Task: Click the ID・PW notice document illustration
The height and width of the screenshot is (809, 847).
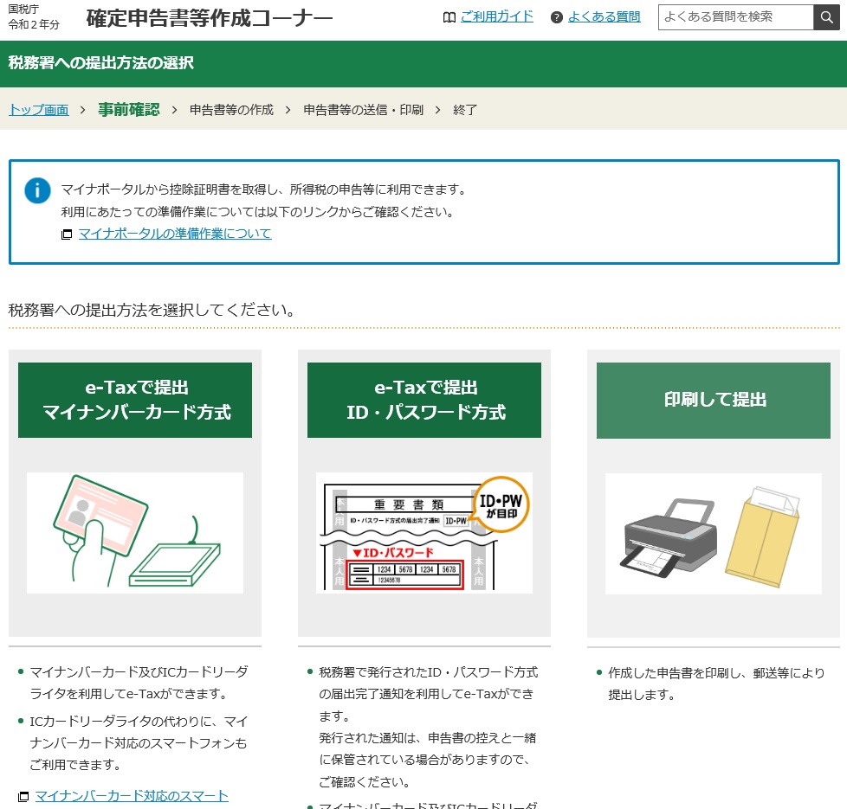Action: (424, 533)
